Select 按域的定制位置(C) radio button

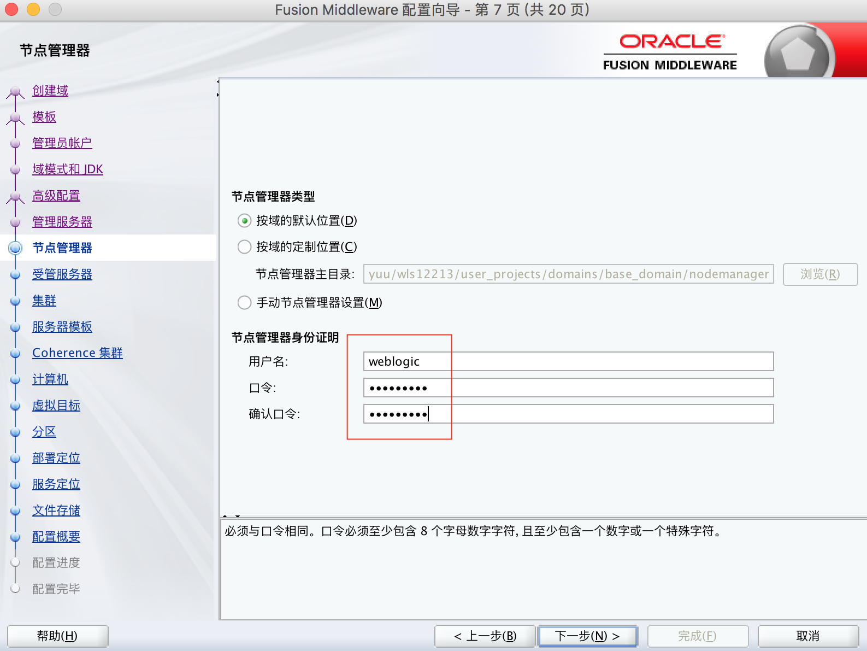(x=244, y=247)
